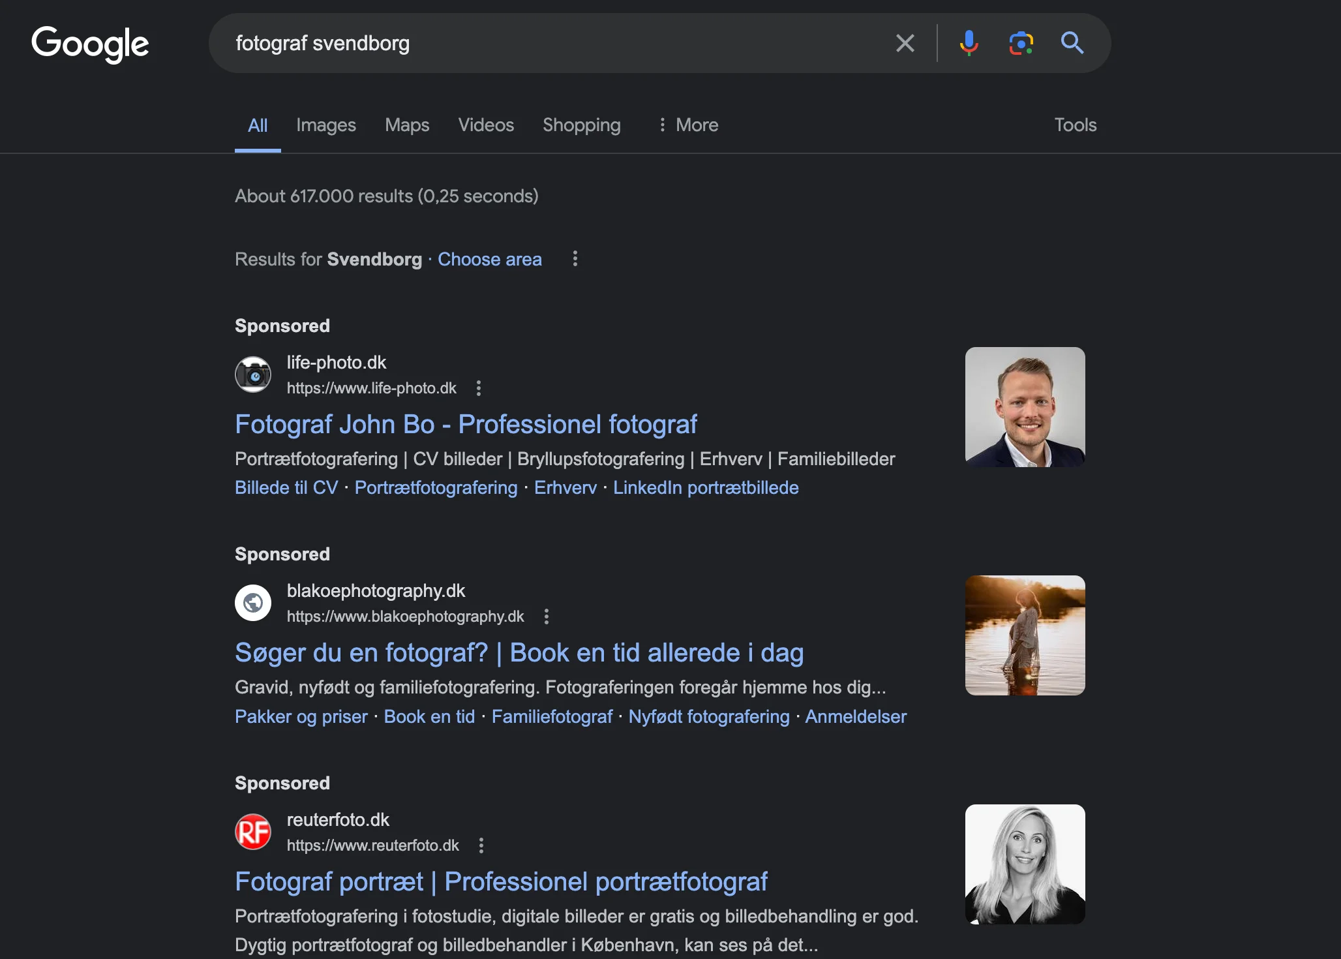1341x959 pixels.
Task: Click the blakoephotography.dk globe favicon
Action: (253, 602)
